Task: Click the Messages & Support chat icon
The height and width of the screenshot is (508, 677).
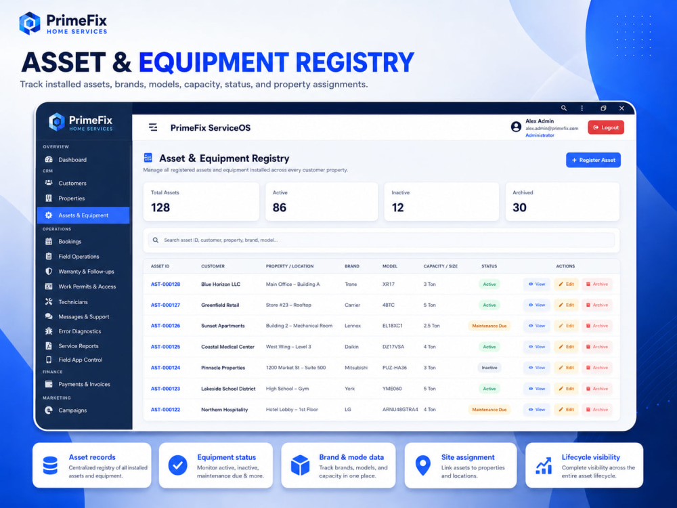Action: (49, 316)
